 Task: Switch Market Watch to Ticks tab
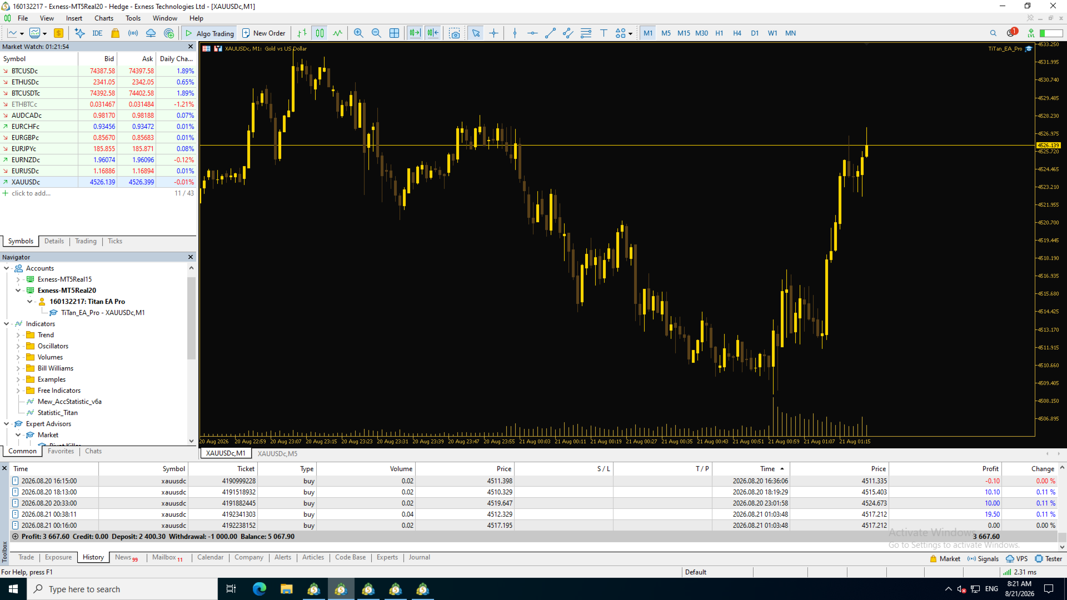point(115,241)
